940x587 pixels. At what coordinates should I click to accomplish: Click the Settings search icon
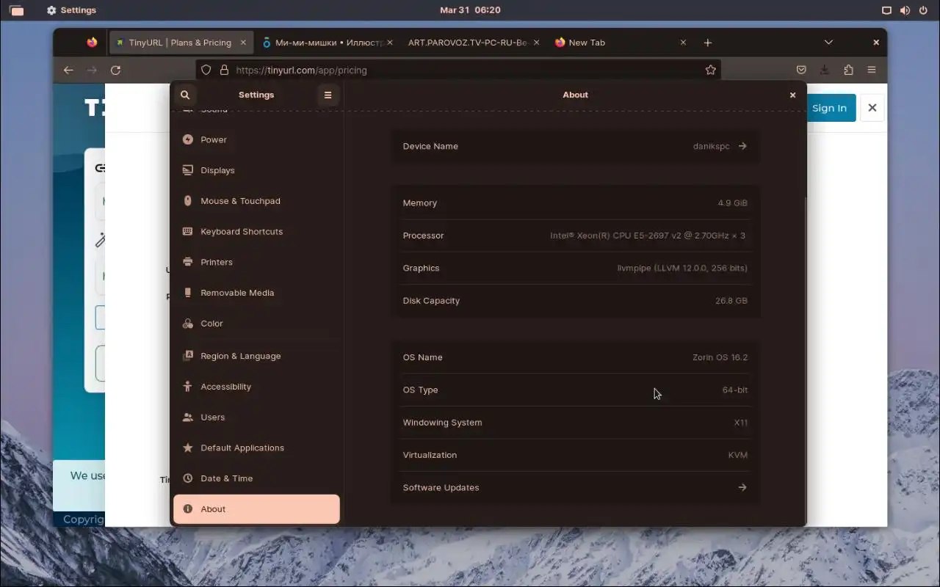click(185, 95)
